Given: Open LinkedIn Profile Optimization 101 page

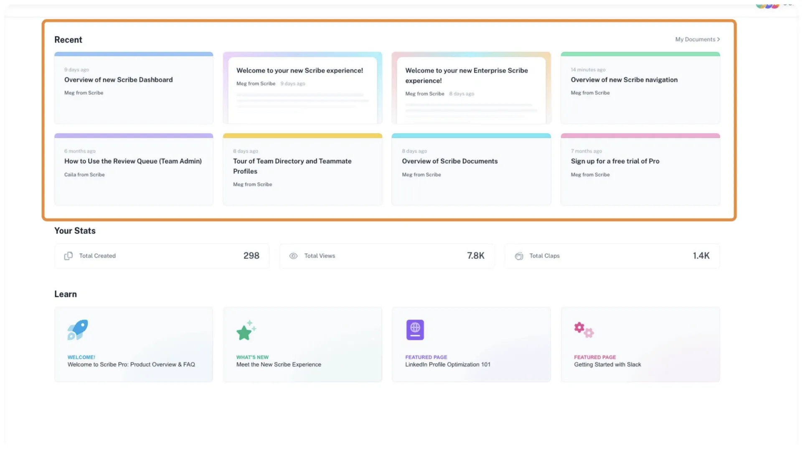Looking at the screenshot, I should pos(471,345).
